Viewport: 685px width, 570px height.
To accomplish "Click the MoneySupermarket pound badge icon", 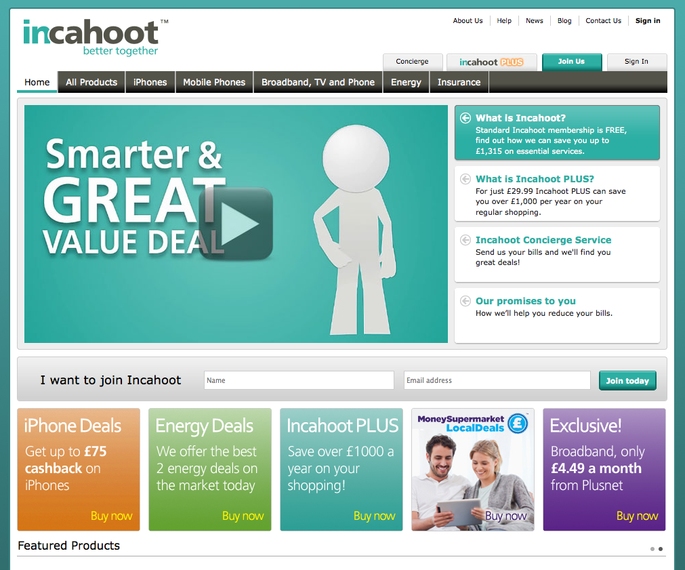I will [x=518, y=423].
